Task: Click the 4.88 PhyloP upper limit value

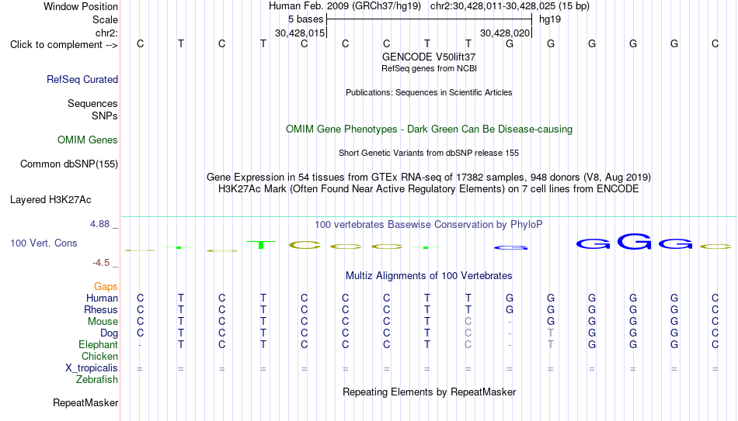Action: 99,224
